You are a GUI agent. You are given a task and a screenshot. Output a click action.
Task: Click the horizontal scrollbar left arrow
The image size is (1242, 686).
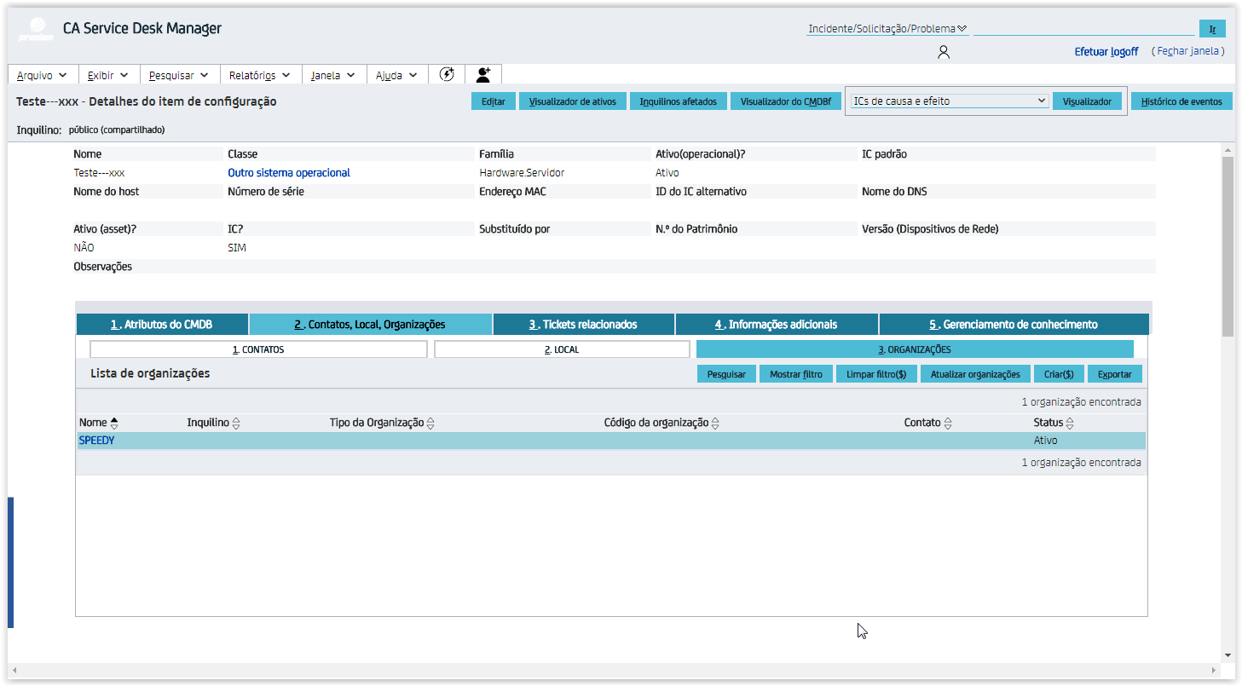pos(14,670)
